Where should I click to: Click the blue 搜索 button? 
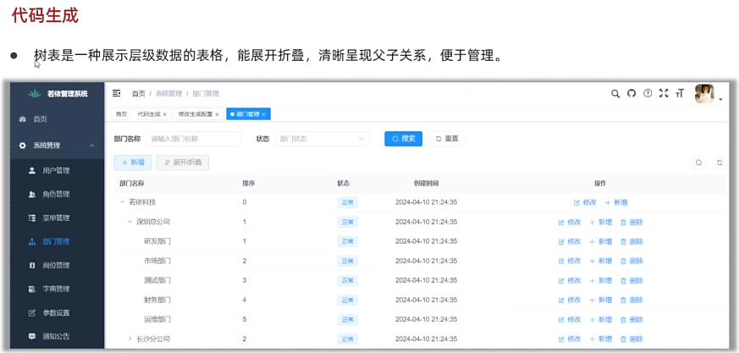tap(404, 139)
